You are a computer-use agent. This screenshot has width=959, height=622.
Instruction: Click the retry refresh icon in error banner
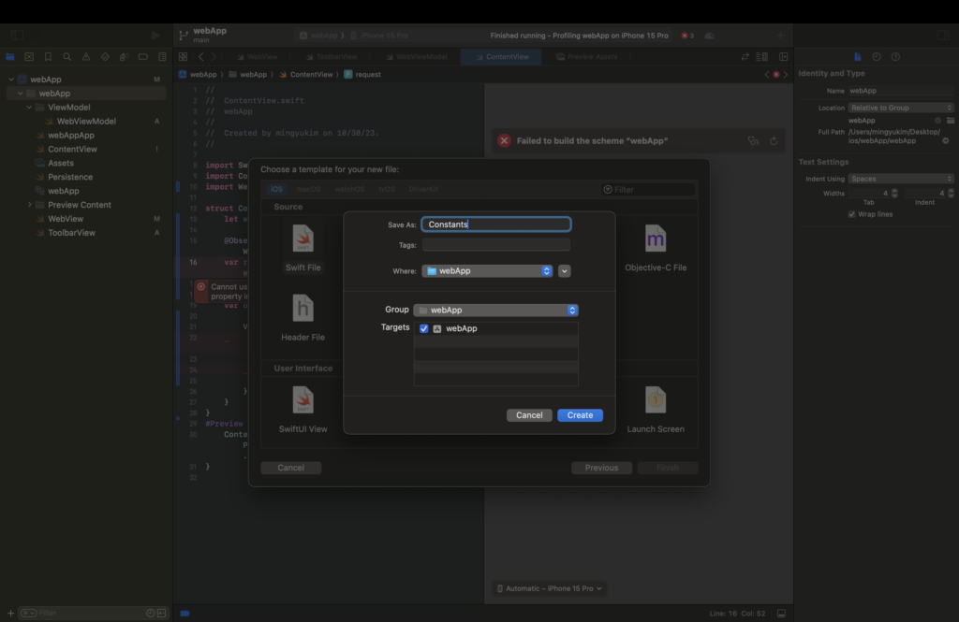pyautogui.click(x=774, y=140)
